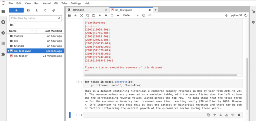Close the Terminal 2 tab
This screenshot has width=256, height=121.
pyautogui.click(x=106, y=10)
